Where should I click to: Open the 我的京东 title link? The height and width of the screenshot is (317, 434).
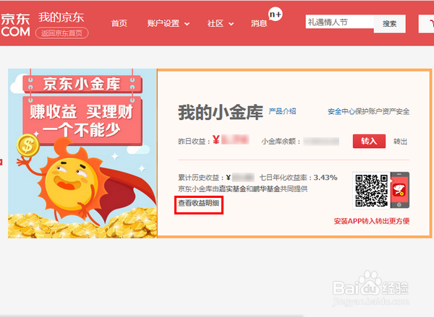point(61,17)
